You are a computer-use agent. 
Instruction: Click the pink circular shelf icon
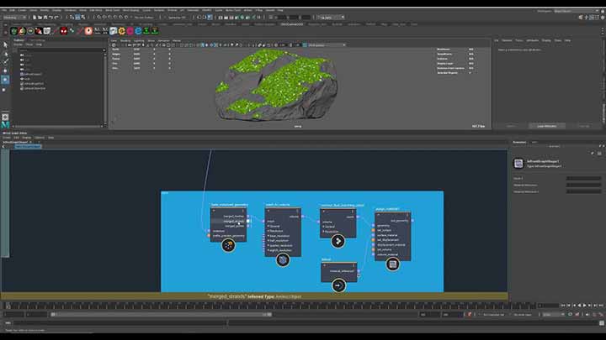pos(130,31)
